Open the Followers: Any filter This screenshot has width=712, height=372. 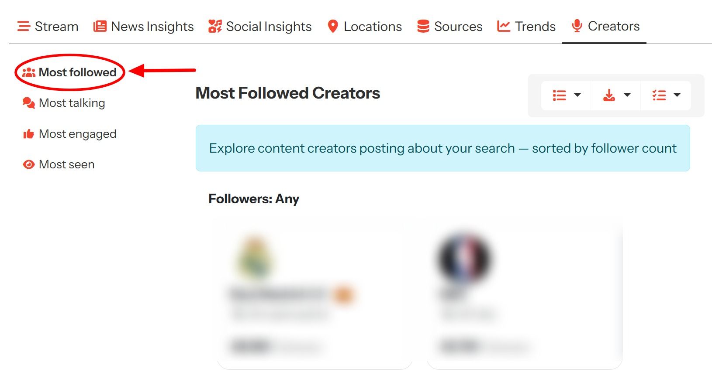[254, 199]
